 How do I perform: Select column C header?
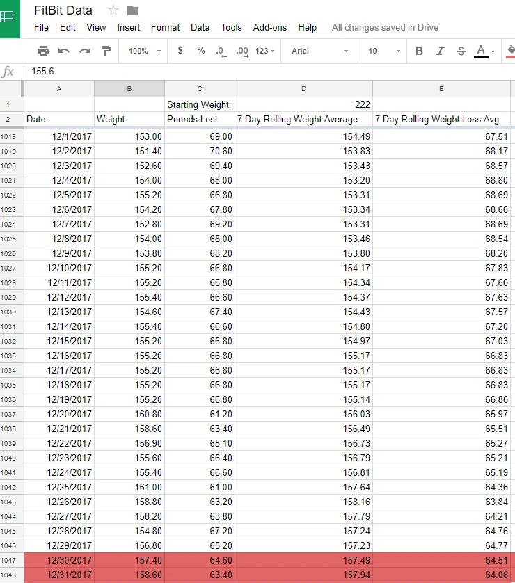coord(200,89)
